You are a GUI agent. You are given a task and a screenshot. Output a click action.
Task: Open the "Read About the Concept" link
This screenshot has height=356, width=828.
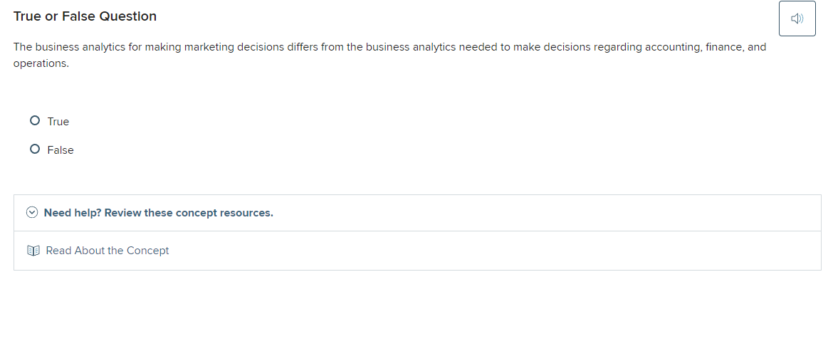[108, 251]
